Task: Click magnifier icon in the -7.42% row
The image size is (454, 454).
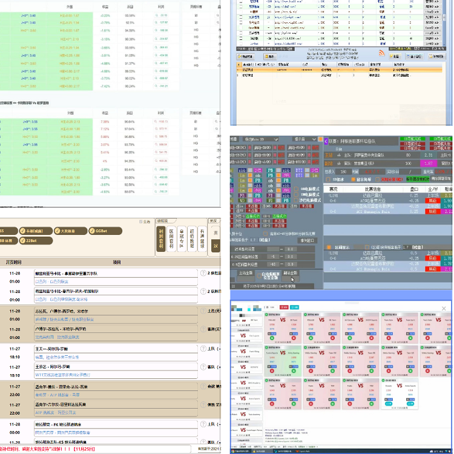Action: [157, 86]
